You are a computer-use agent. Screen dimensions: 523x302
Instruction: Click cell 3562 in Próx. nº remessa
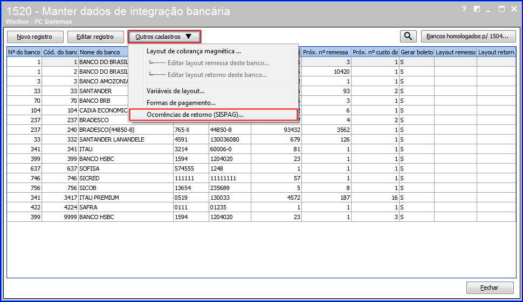(x=326, y=130)
